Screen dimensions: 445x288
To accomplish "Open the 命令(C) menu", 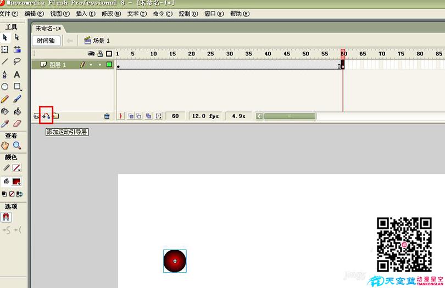I will [x=163, y=14].
